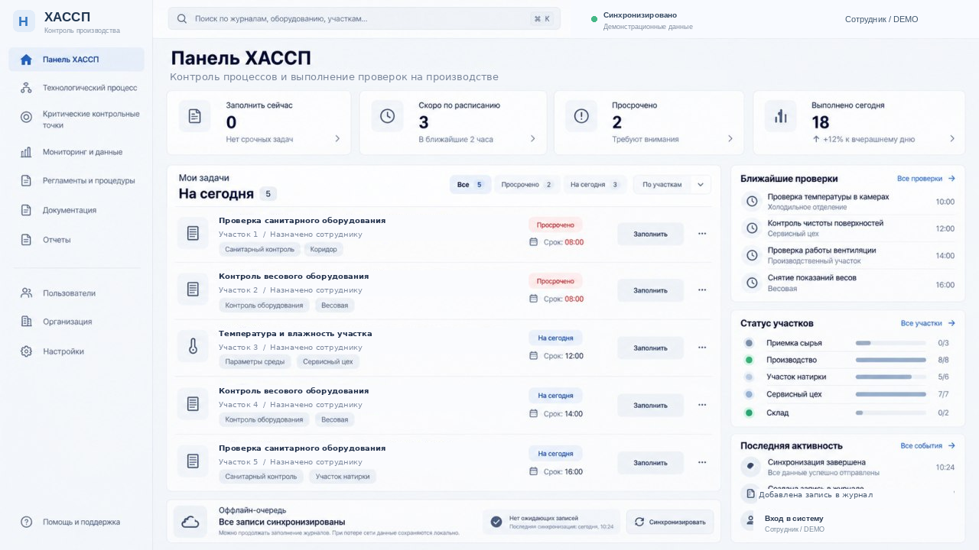
Task: Select the Все filter tab
Action: coord(470,185)
